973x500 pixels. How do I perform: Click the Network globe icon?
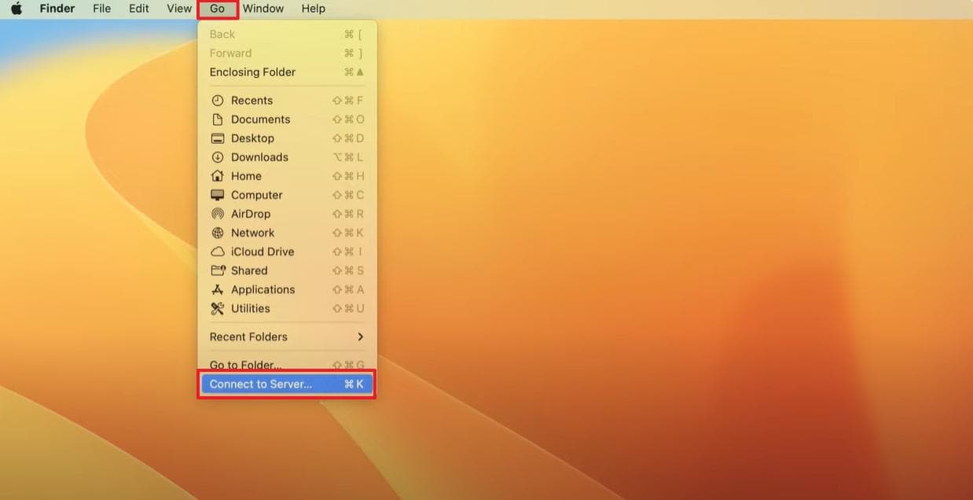[218, 233]
